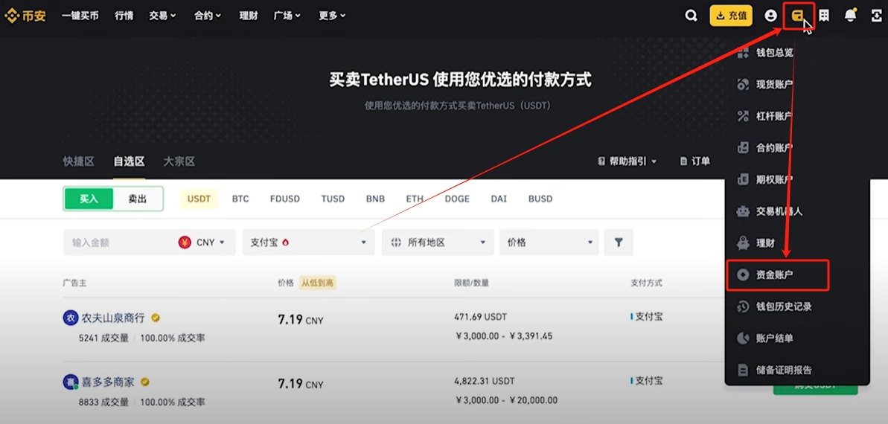The width and height of the screenshot is (888, 424).
Task: Click 杠杆账户 percent icon
Action: (742, 116)
